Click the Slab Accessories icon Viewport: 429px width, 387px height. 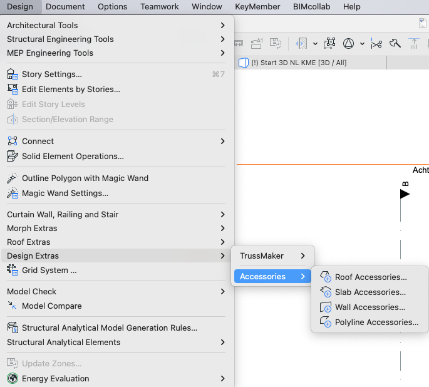pyautogui.click(x=326, y=292)
